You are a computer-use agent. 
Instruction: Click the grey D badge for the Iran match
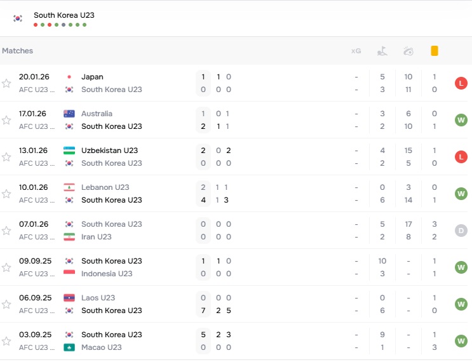pyautogui.click(x=461, y=231)
